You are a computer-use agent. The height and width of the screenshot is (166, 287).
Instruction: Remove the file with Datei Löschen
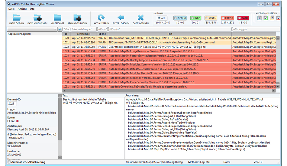pyautogui.click(x=140, y=19)
